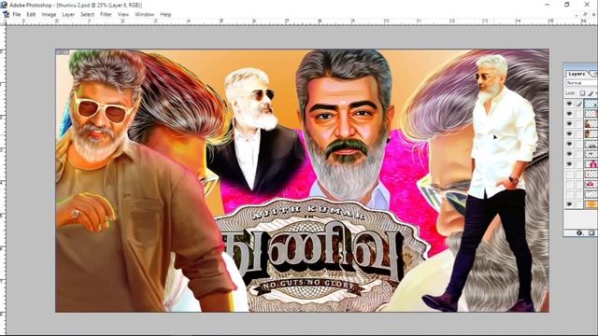Image resolution: width=598 pixels, height=336 pixels.
Task: Click the add layer style icon
Action: click(579, 232)
